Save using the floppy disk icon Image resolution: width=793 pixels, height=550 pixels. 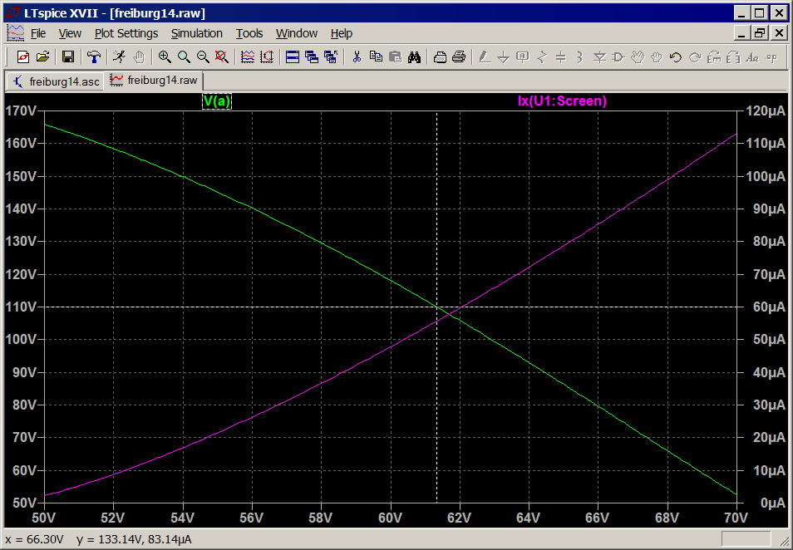68,57
